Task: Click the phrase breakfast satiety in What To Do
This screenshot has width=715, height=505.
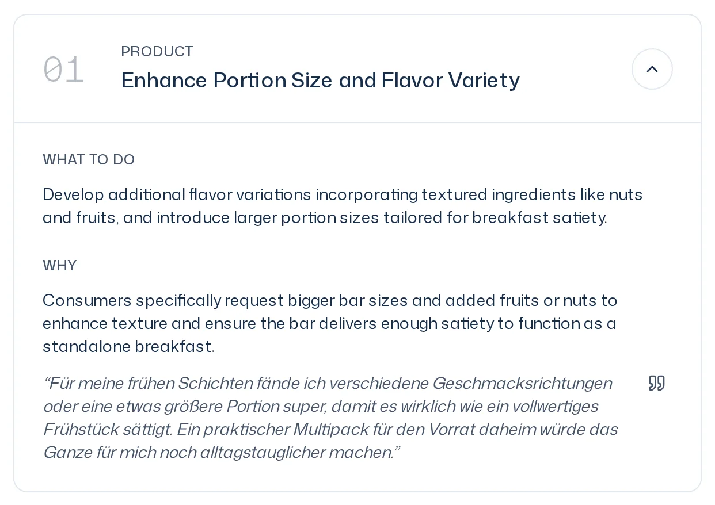Action: (539, 219)
